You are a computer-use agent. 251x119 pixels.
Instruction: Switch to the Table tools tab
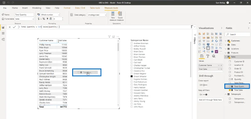click(95, 8)
